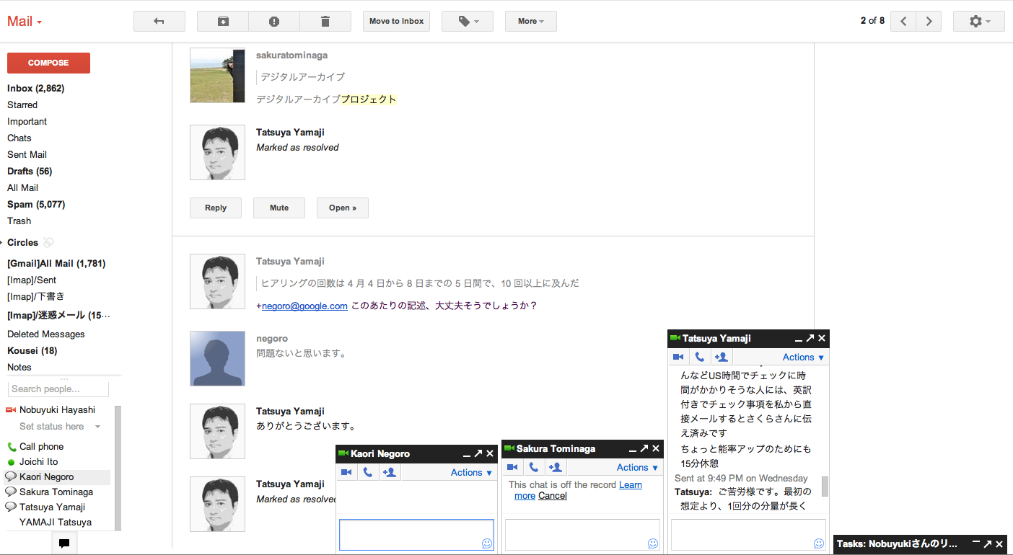Image resolution: width=1013 pixels, height=555 pixels.
Task: Click the Tatsuya Yamaji chat scrollbar
Action: pos(825,486)
